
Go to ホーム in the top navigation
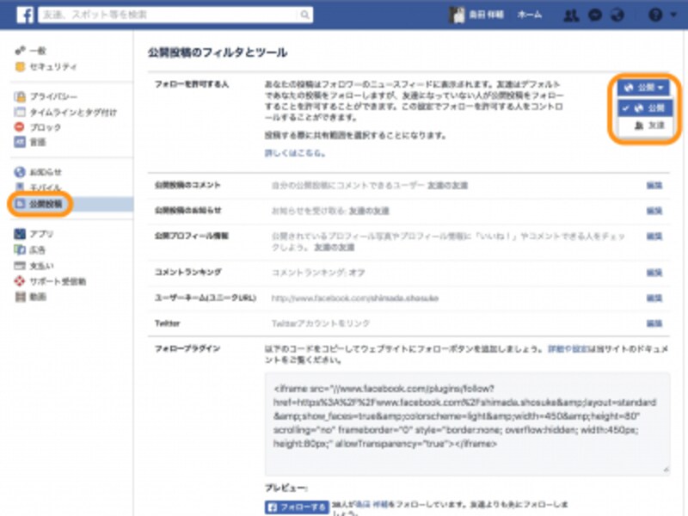point(528,15)
